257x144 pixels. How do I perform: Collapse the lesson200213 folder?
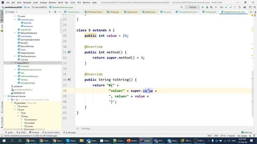coord(12,63)
